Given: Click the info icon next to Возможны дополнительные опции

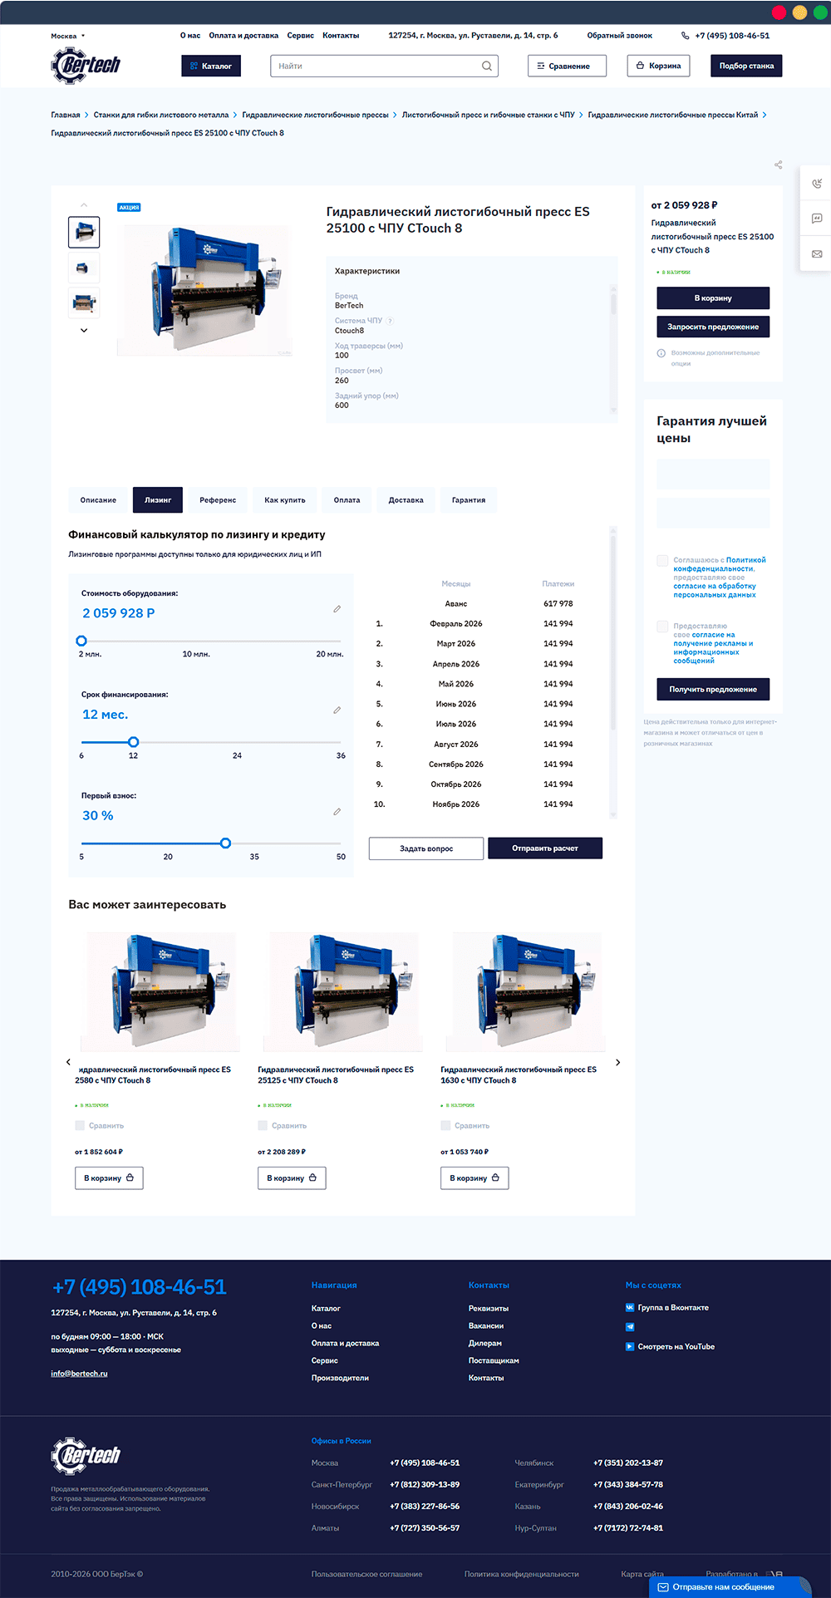Looking at the screenshot, I should (x=661, y=353).
